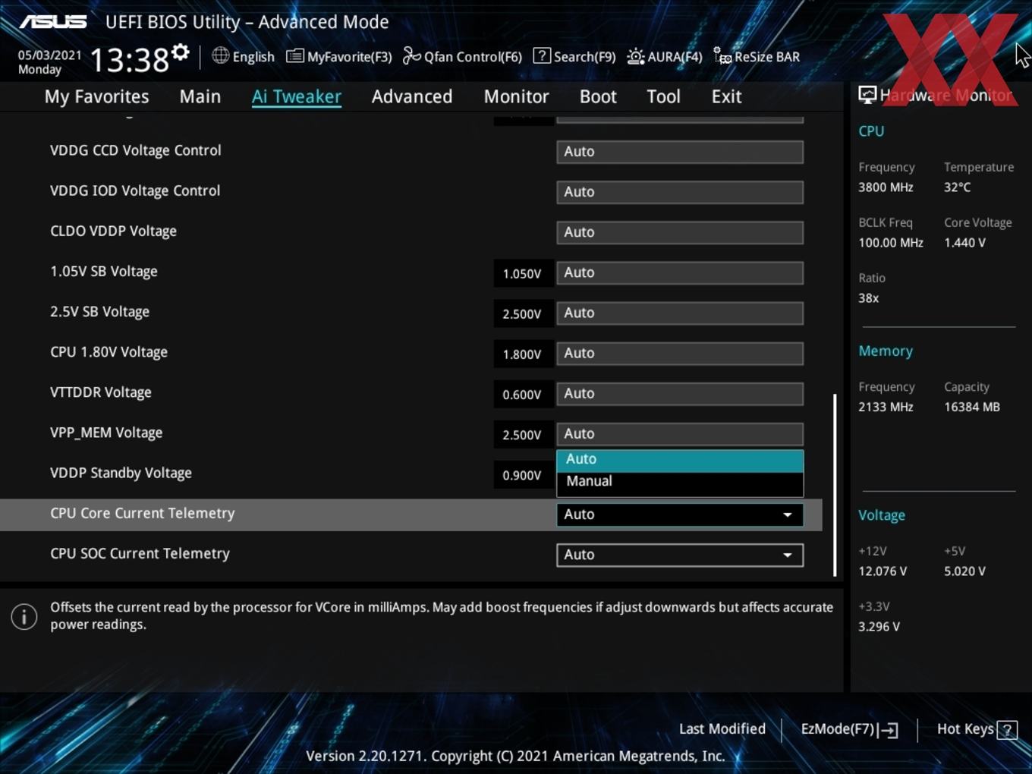Click the Search(F9) label
The width and height of the screenshot is (1032, 774).
click(584, 57)
